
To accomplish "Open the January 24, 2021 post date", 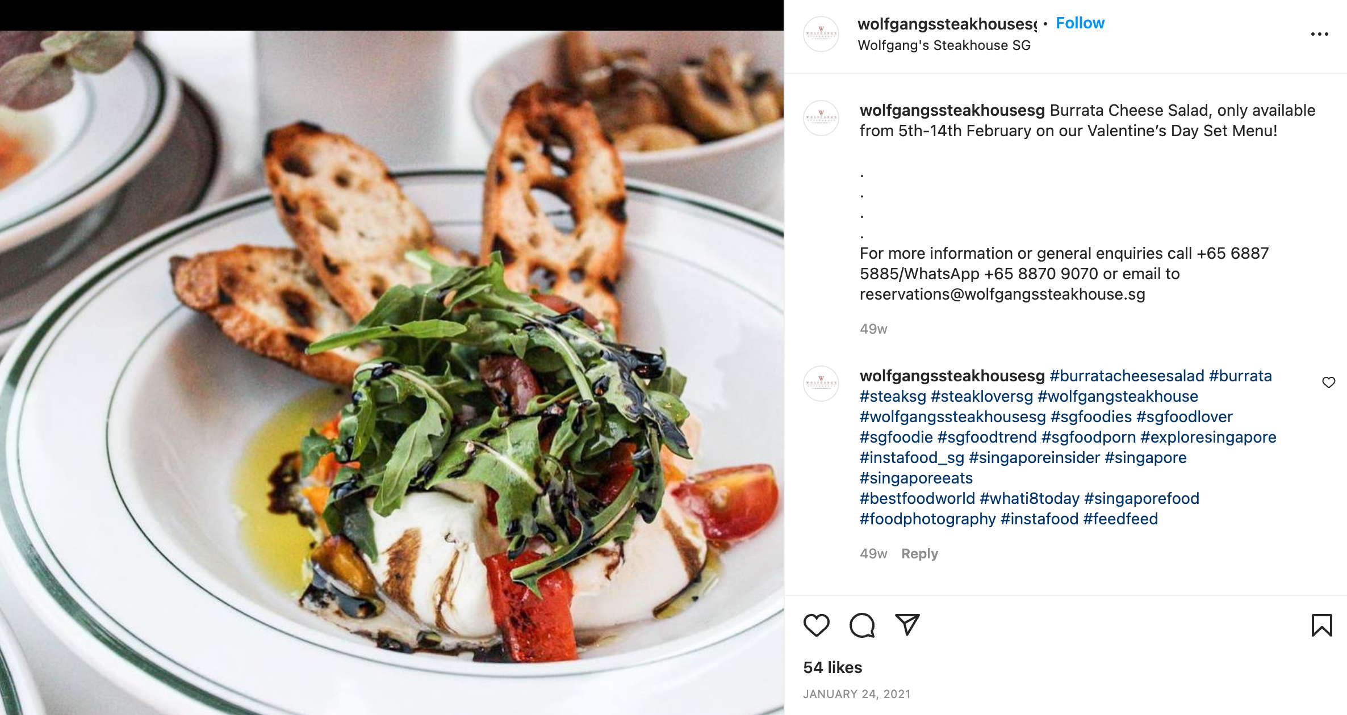I will [x=856, y=694].
